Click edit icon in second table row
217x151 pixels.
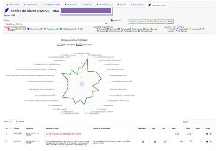(207, 142)
